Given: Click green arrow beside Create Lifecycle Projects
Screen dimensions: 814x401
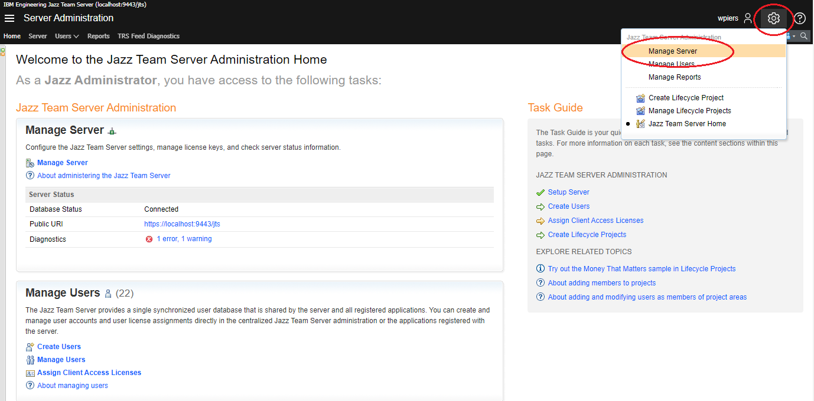Looking at the screenshot, I should point(541,235).
